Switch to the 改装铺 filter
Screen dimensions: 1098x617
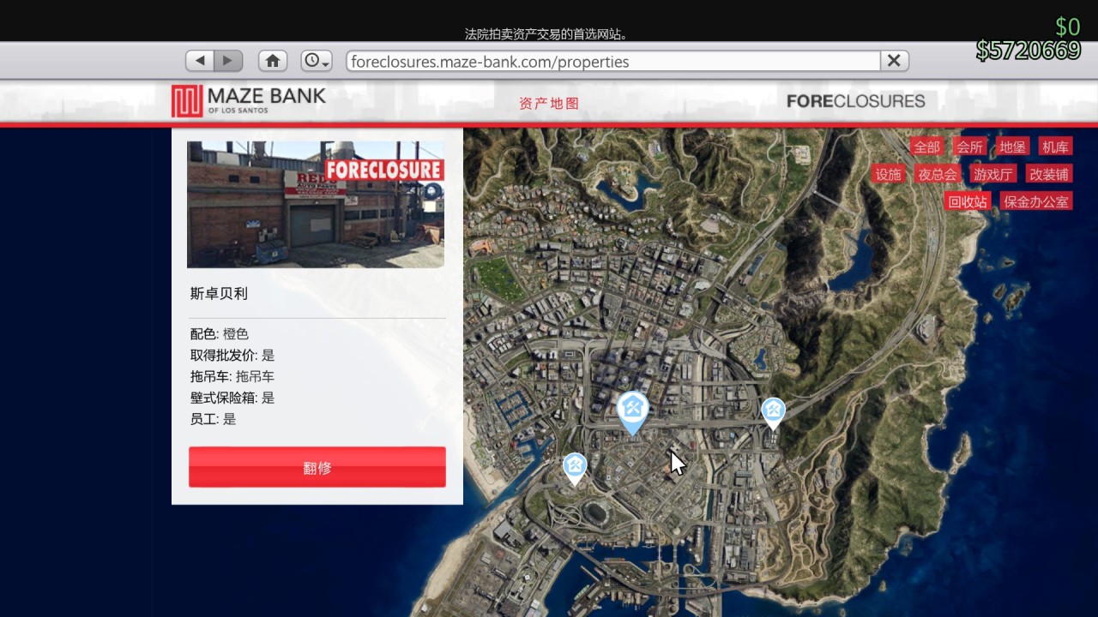point(1049,174)
